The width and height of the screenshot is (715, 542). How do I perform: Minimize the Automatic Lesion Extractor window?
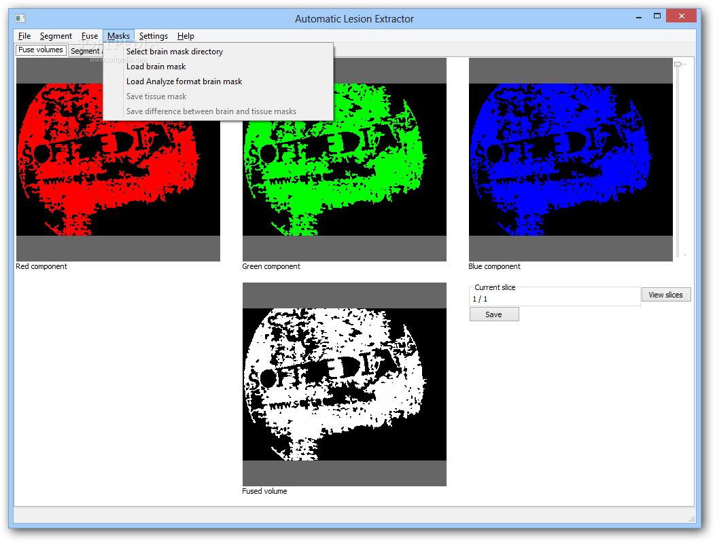pyautogui.click(x=639, y=17)
